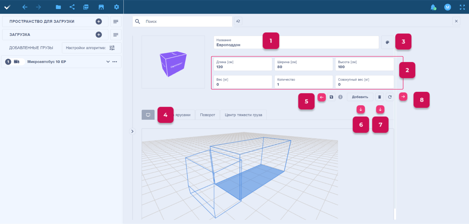The width and height of the screenshot is (469, 224).
Task: Click the refresh reset icon
Action: [390, 97]
